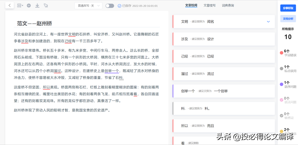Viewport: 298px width, 145px height.
Task: Open the 普通改写 - 关 dropdown
Action: (88, 6)
